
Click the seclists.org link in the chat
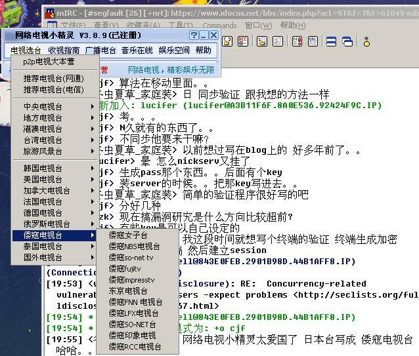pyautogui.click(x=358, y=295)
